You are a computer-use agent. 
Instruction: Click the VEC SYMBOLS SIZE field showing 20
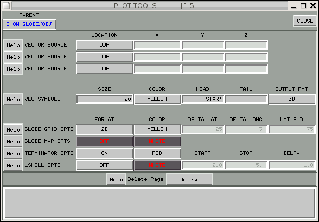(x=105, y=99)
